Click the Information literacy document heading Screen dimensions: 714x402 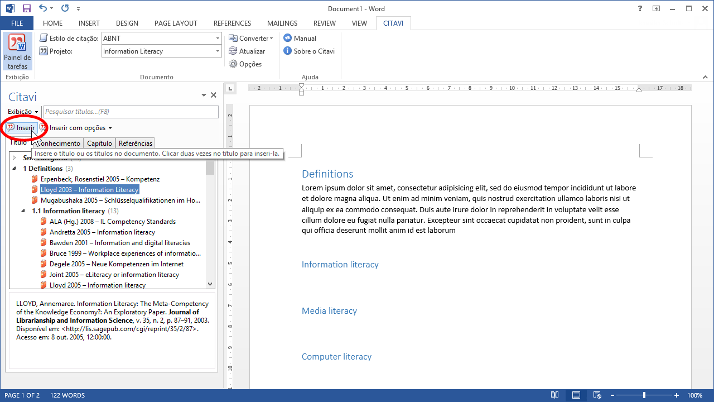340,265
